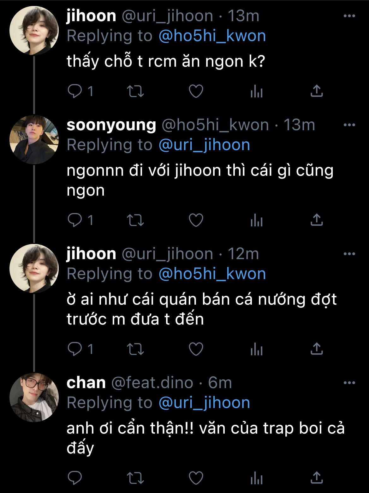Viewport: 369px width, 493px height.
Task: Reply to chan's tweet
Action: 75,478
